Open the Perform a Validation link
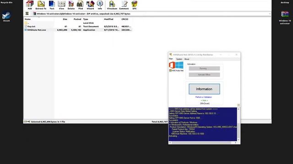Viewport: 293px width, 164px height. [x=203, y=97]
